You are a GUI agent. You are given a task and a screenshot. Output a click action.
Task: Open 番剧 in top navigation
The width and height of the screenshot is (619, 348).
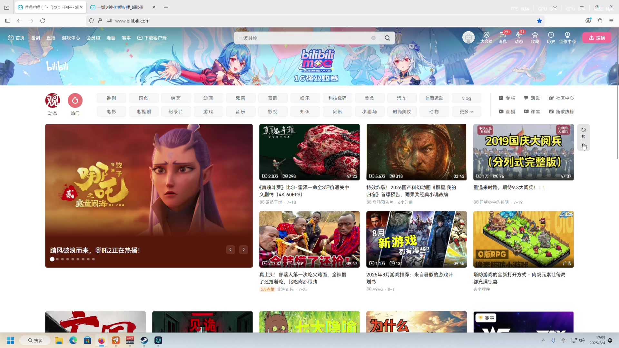click(35, 38)
